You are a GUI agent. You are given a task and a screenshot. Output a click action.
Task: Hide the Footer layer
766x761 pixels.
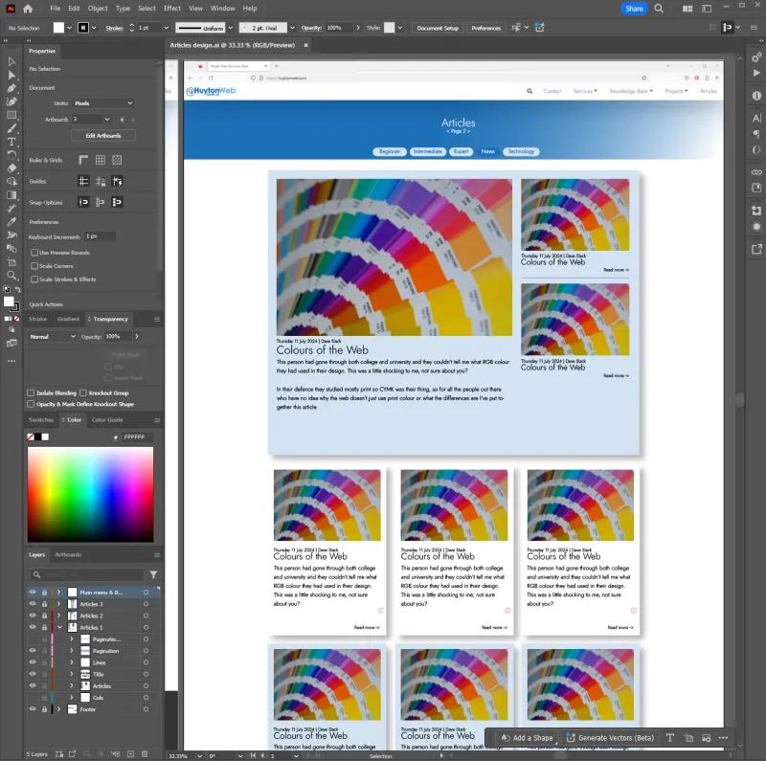coord(32,709)
